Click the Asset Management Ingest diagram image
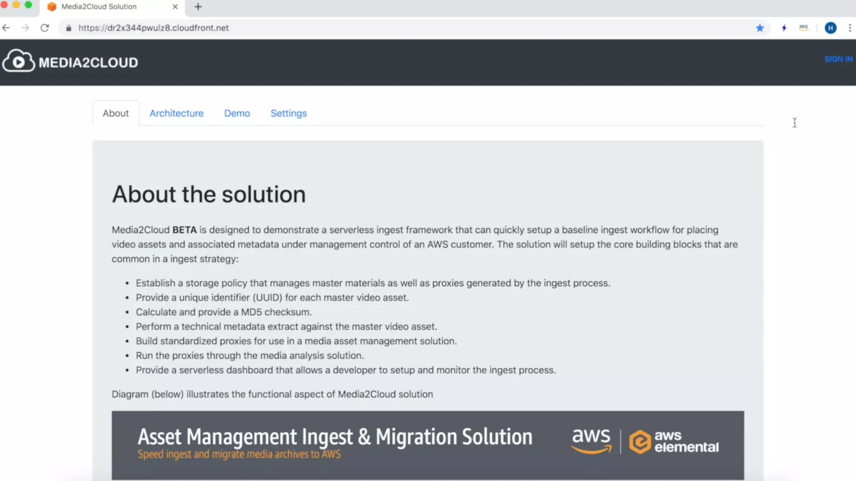Screen dimensions: 856x481 coord(428,446)
